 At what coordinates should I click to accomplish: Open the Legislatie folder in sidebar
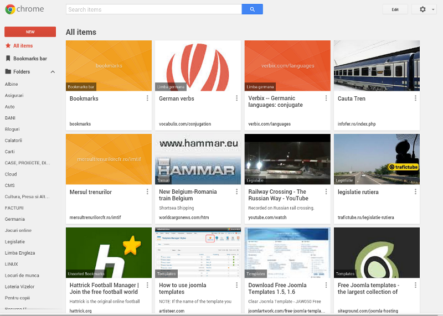[x=15, y=242]
